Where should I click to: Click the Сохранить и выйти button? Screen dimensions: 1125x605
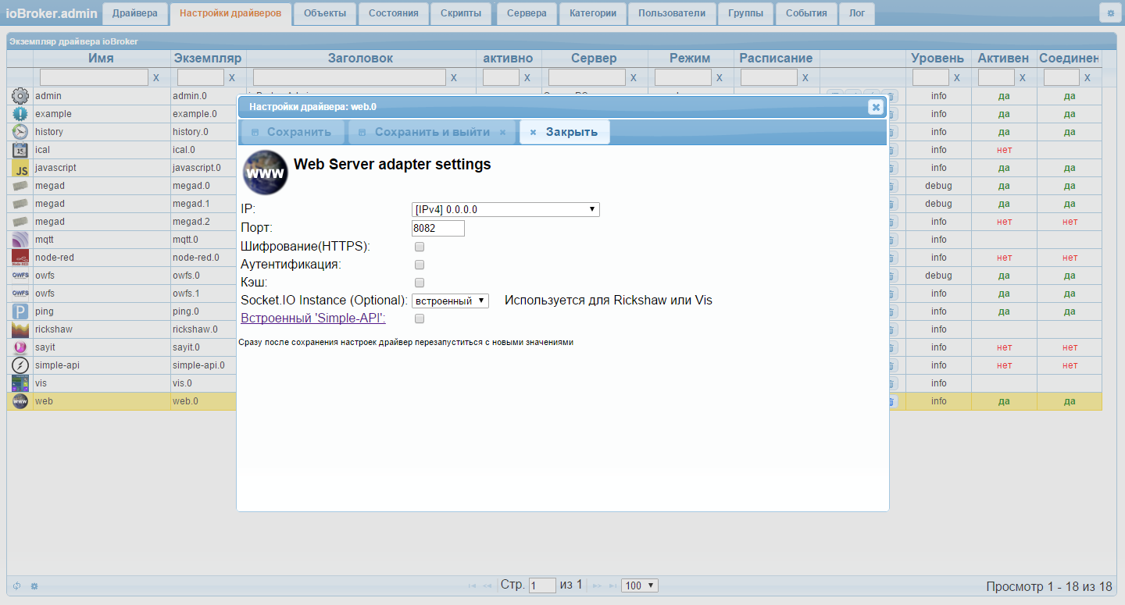[x=432, y=132]
